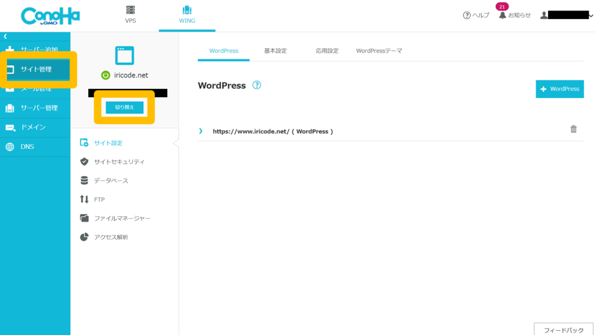Switch to the WING tab
This screenshot has width=595, height=335.
[x=187, y=15]
